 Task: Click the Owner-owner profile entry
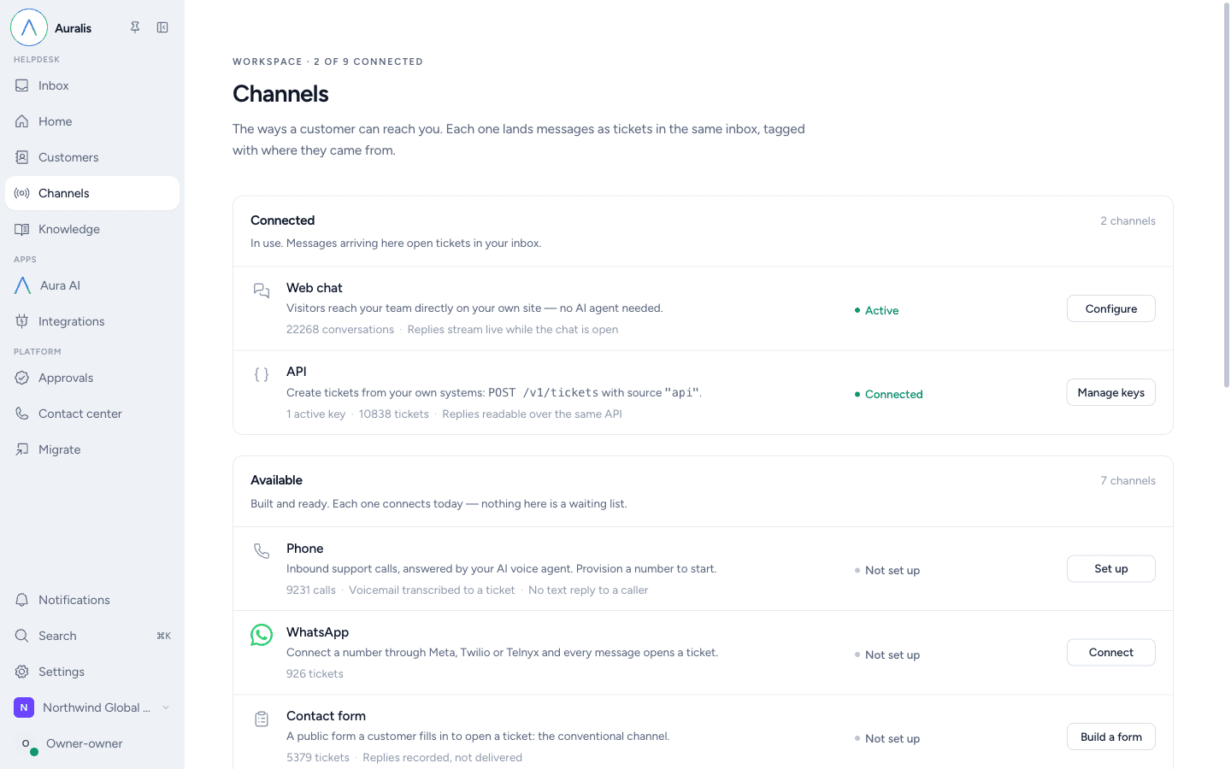pos(92,743)
